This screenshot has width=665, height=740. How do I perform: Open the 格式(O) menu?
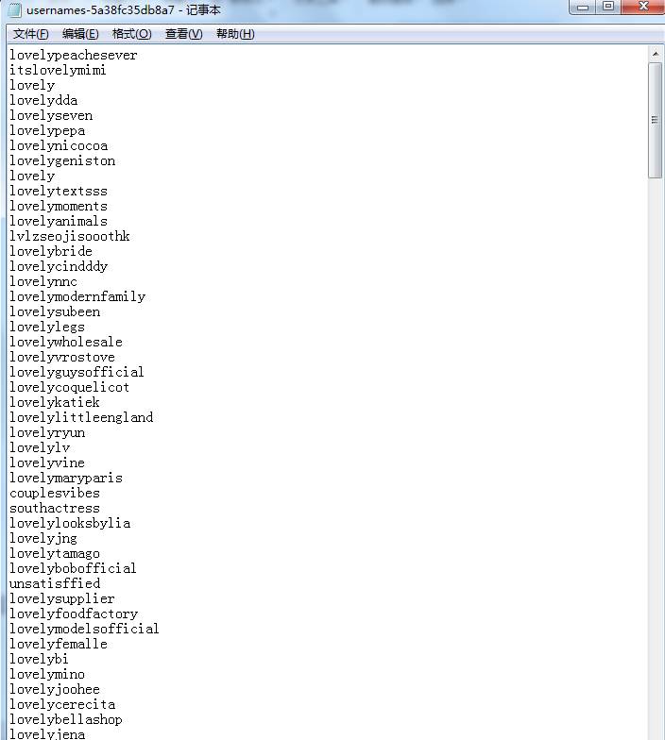tap(131, 34)
